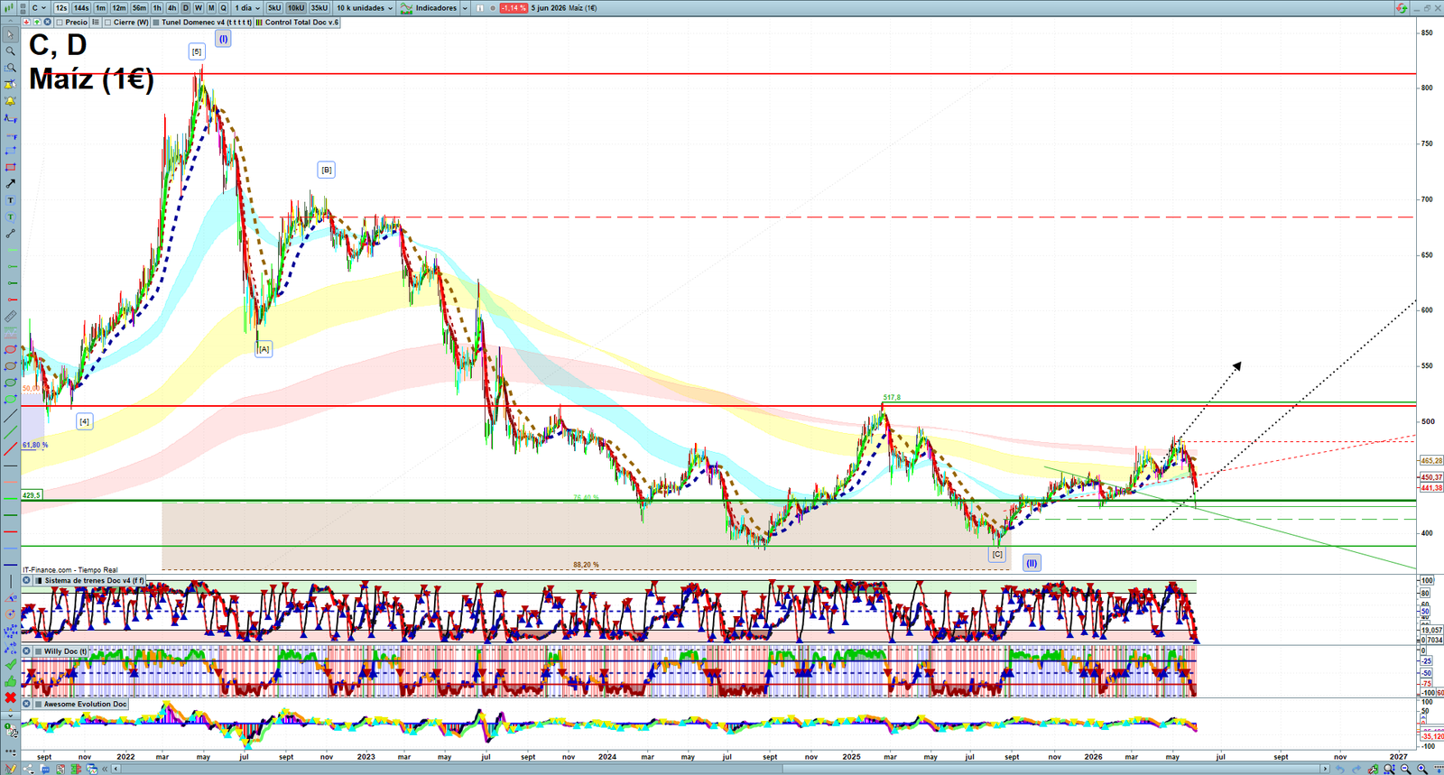1444x775 pixels.
Task: Open the chat bubble icon
Action: click(x=45, y=769)
